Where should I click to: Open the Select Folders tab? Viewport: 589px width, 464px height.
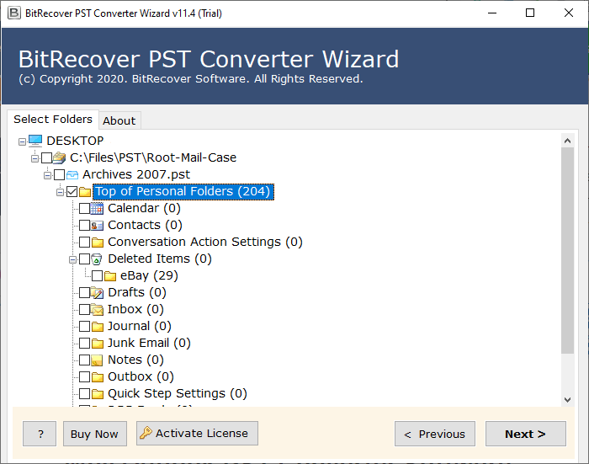[x=53, y=119]
